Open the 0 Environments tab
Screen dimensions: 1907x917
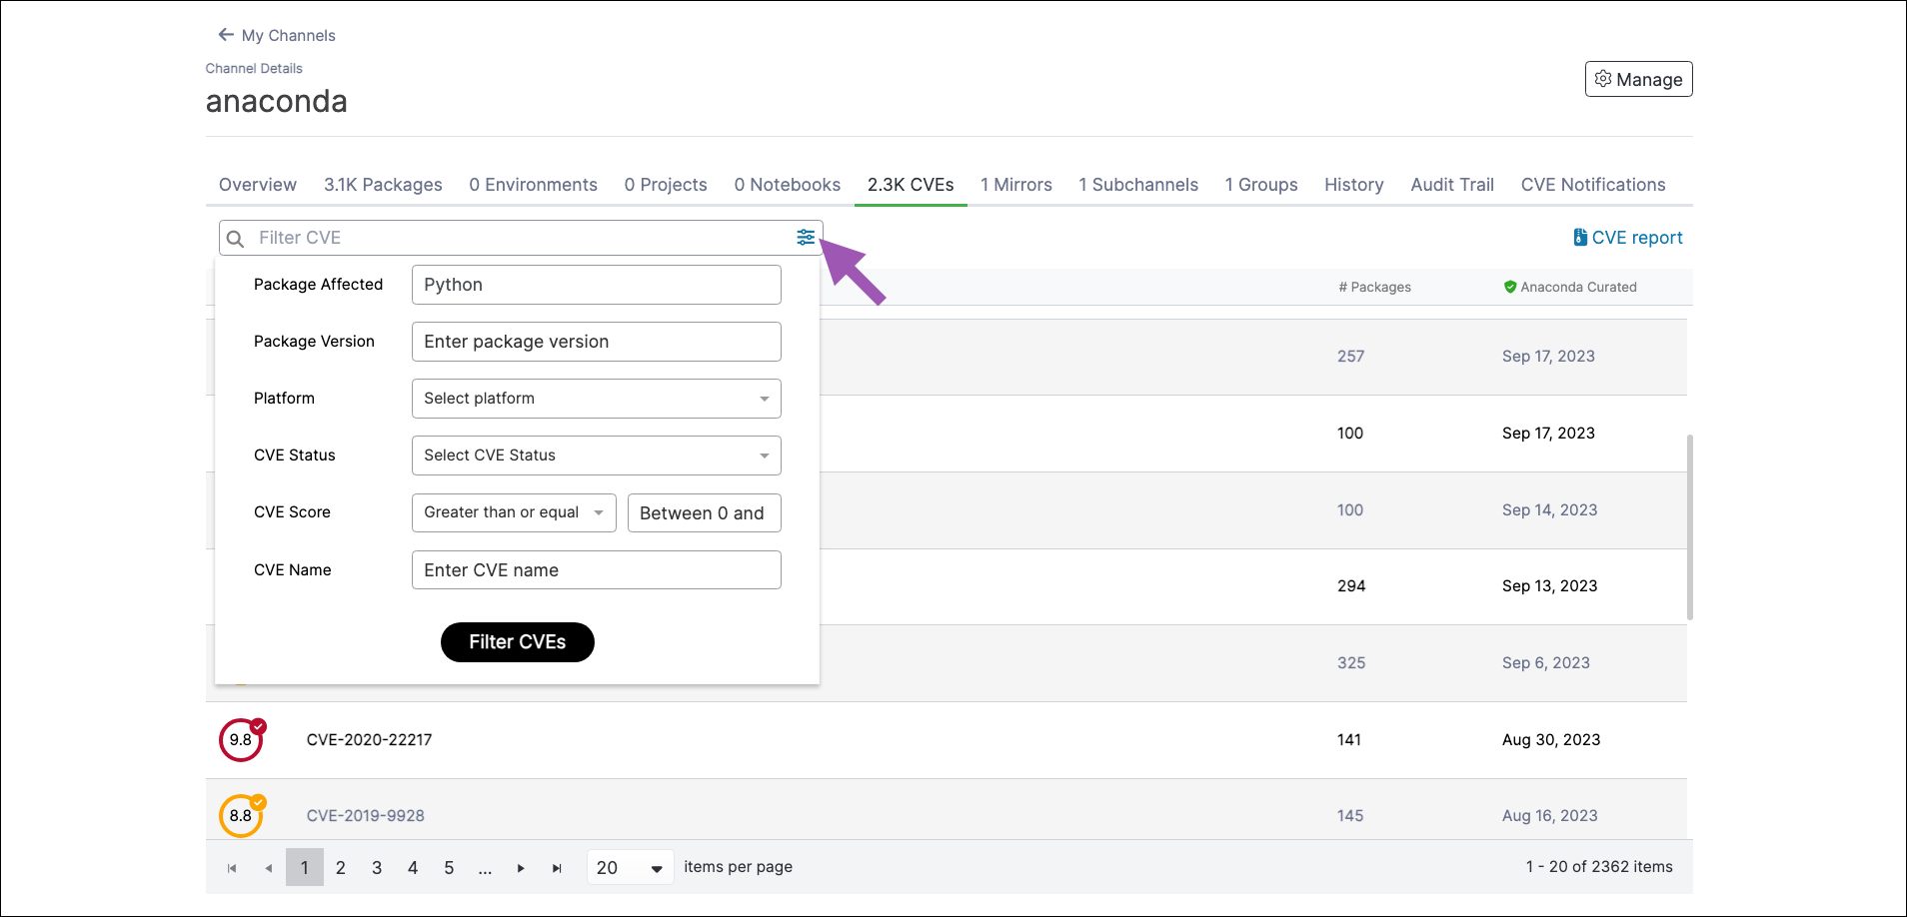533,185
